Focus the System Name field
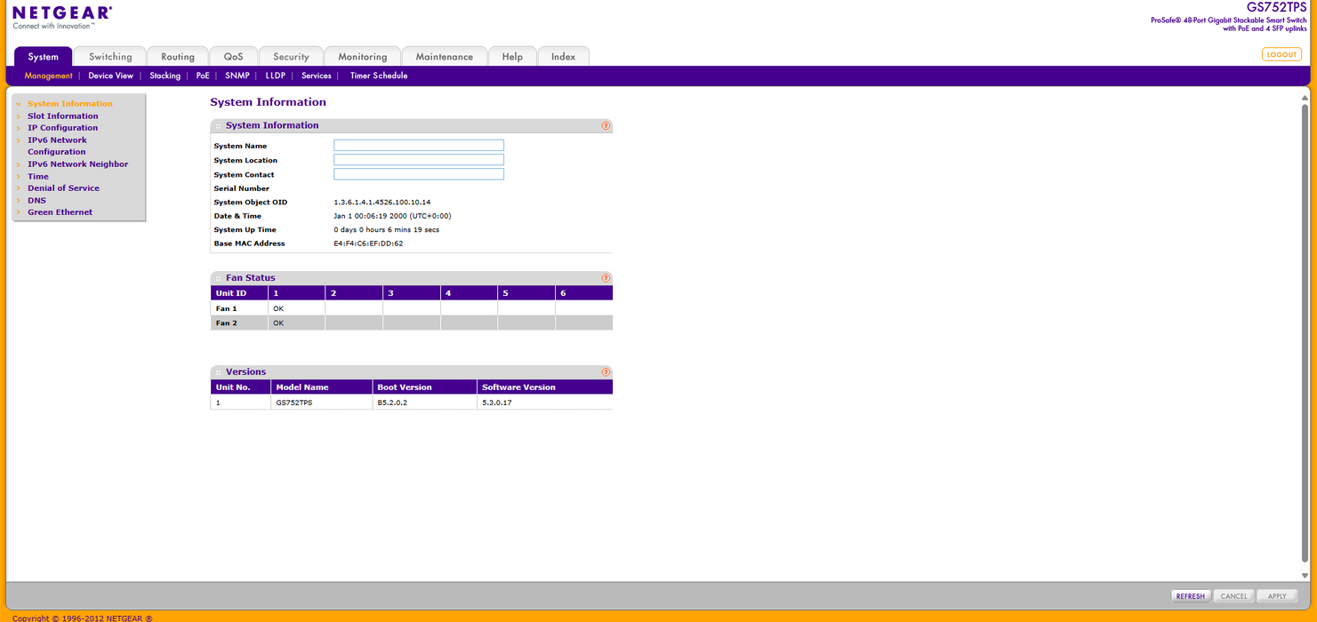The width and height of the screenshot is (1317, 622). click(419, 146)
